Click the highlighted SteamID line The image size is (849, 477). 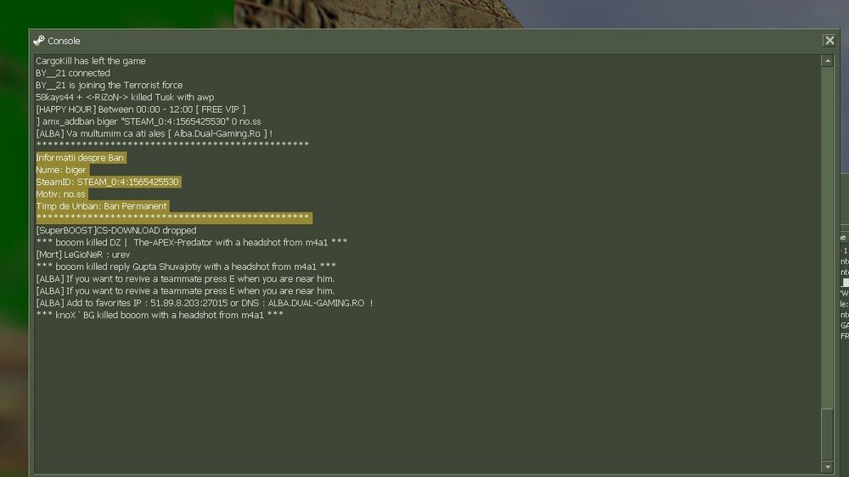pyautogui.click(x=107, y=182)
